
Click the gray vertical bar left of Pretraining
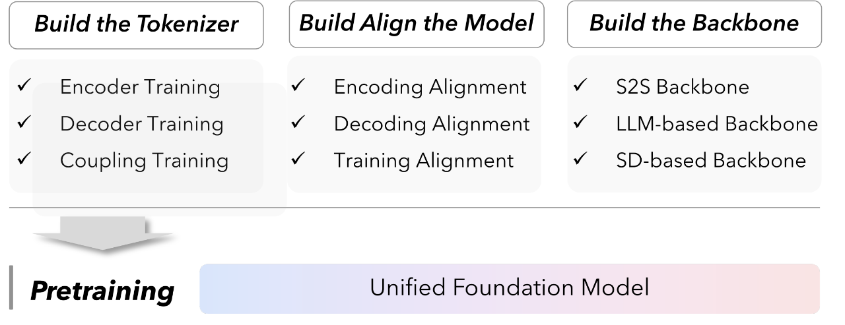pos(11,288)
